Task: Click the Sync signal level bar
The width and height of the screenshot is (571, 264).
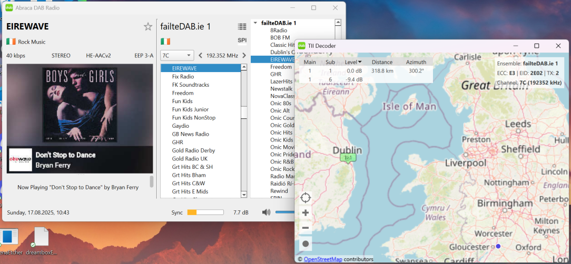Action: point(205,212)
